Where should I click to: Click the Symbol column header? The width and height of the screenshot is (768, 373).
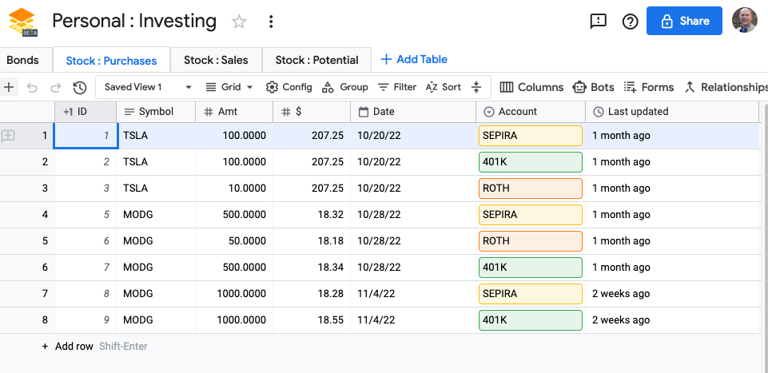(x=155, y=112)
